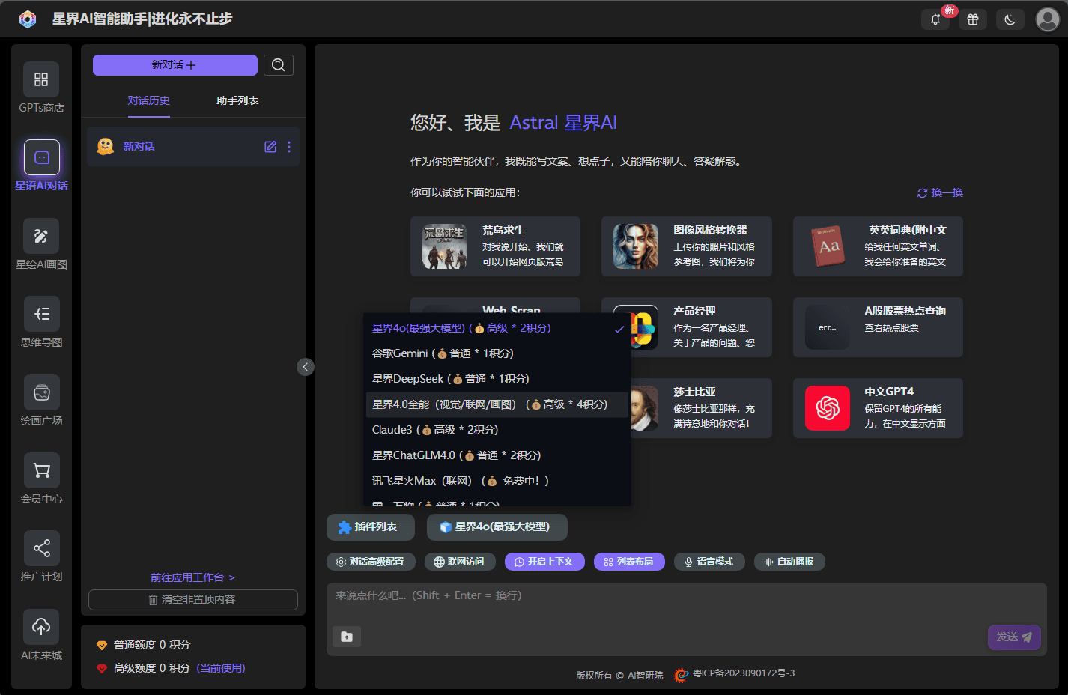Open 推广计划 share icon
The image size is (1068, 695).
click(x=41, y=548)
